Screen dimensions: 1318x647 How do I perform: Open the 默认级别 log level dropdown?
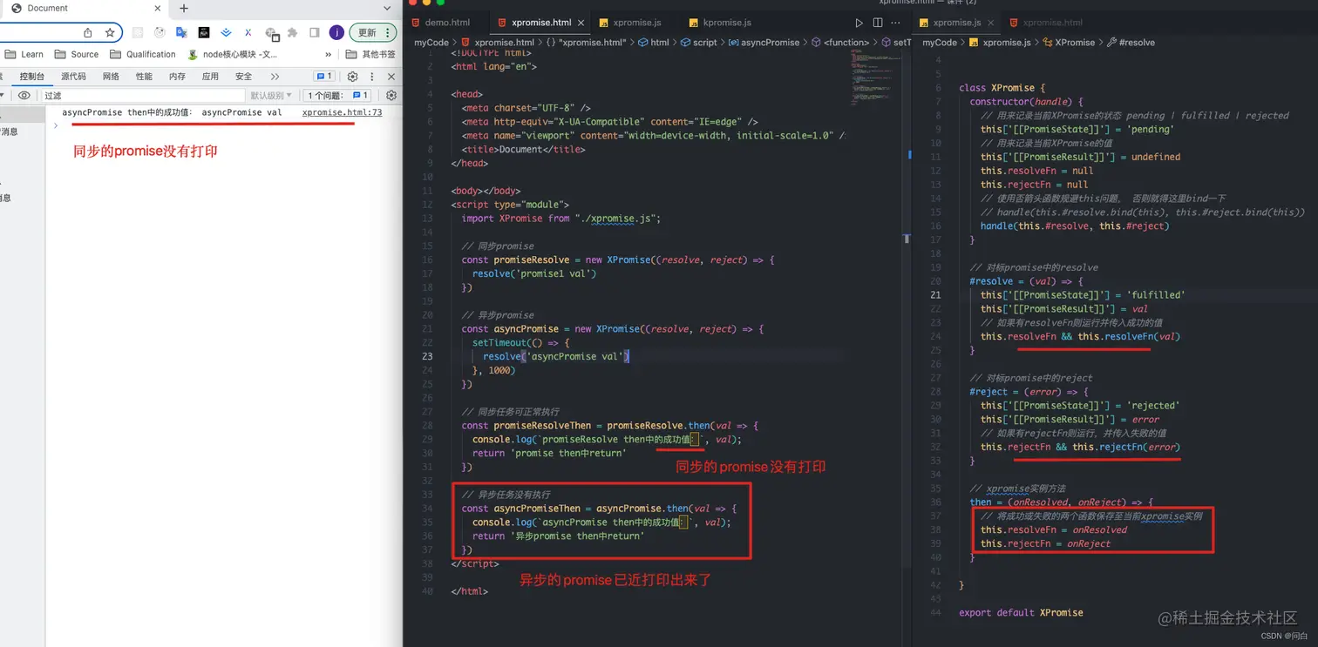click(271, 96)
